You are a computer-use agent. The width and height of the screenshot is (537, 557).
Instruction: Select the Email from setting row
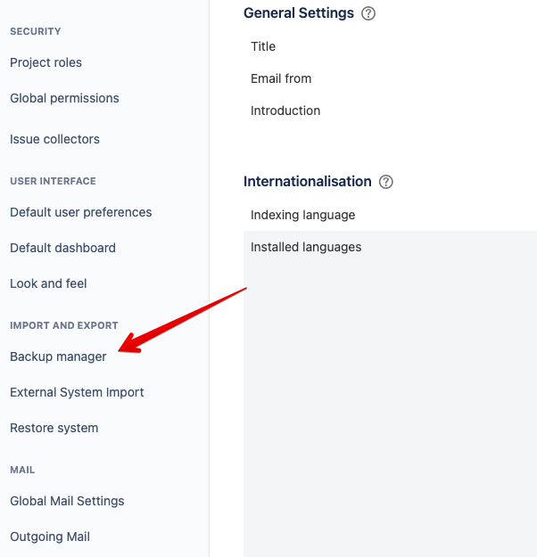pos(281,78)
